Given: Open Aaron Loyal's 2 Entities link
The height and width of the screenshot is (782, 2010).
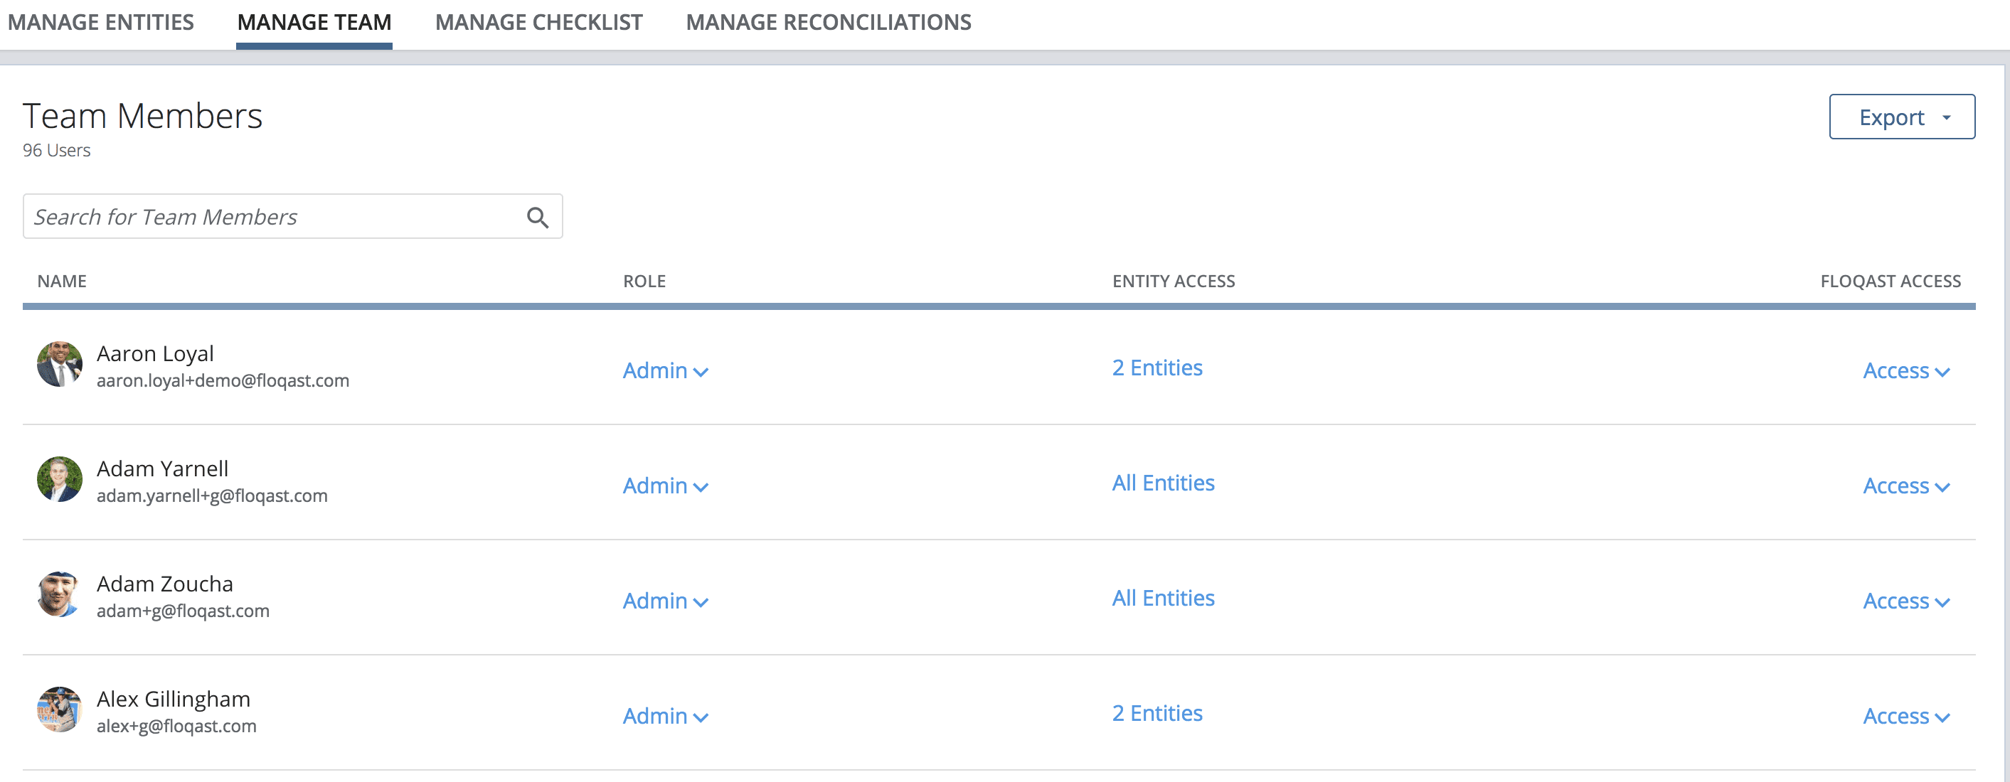Looking at the screenshot, I should click(x=1157, y=368).
